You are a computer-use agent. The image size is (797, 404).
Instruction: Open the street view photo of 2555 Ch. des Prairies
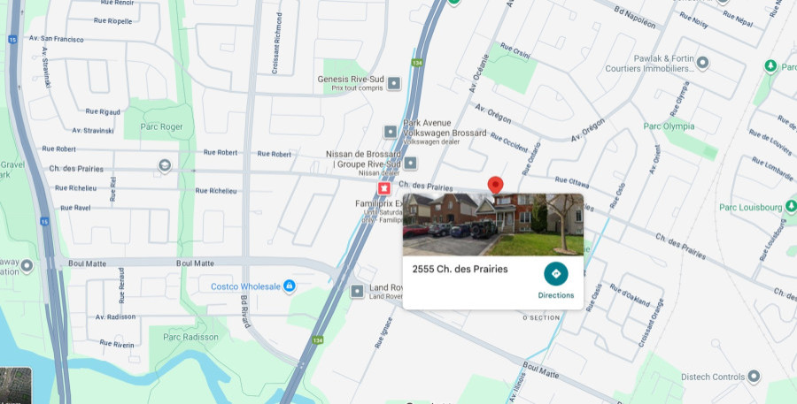(493, 225)
